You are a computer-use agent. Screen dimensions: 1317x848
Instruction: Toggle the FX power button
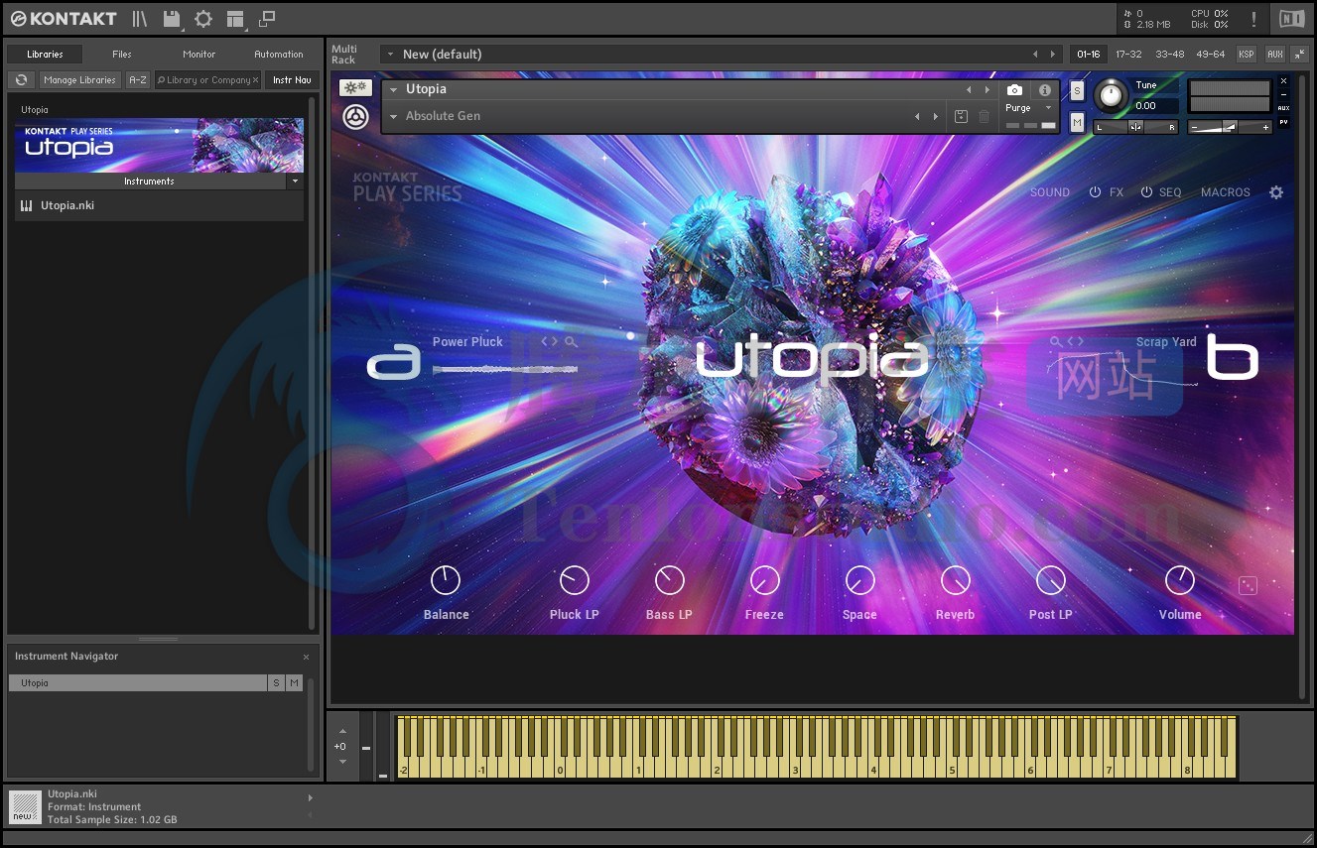[x=1096, y=192]
